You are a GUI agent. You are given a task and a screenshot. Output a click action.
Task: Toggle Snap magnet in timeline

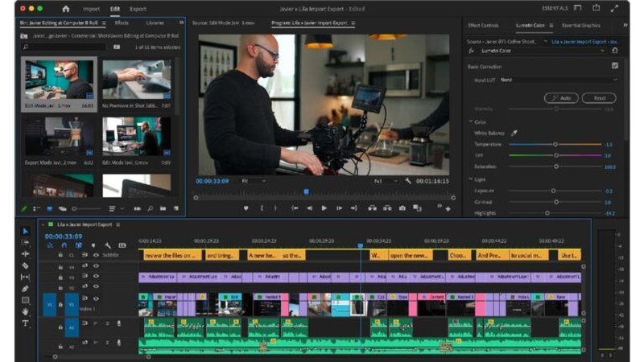point(64,245)
